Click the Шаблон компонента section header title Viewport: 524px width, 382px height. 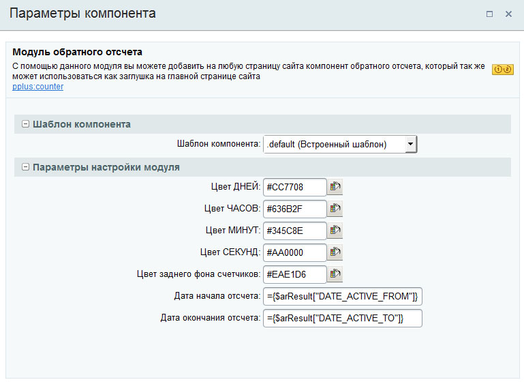[x=82, y=124]
